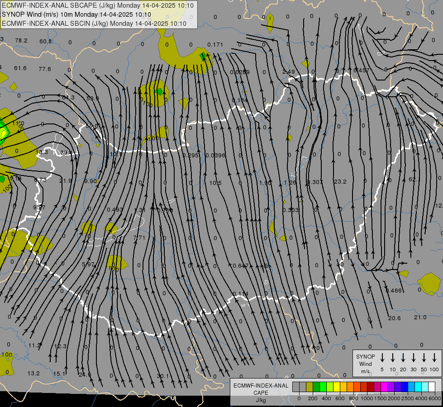Click the SBCIN title line

94,24
